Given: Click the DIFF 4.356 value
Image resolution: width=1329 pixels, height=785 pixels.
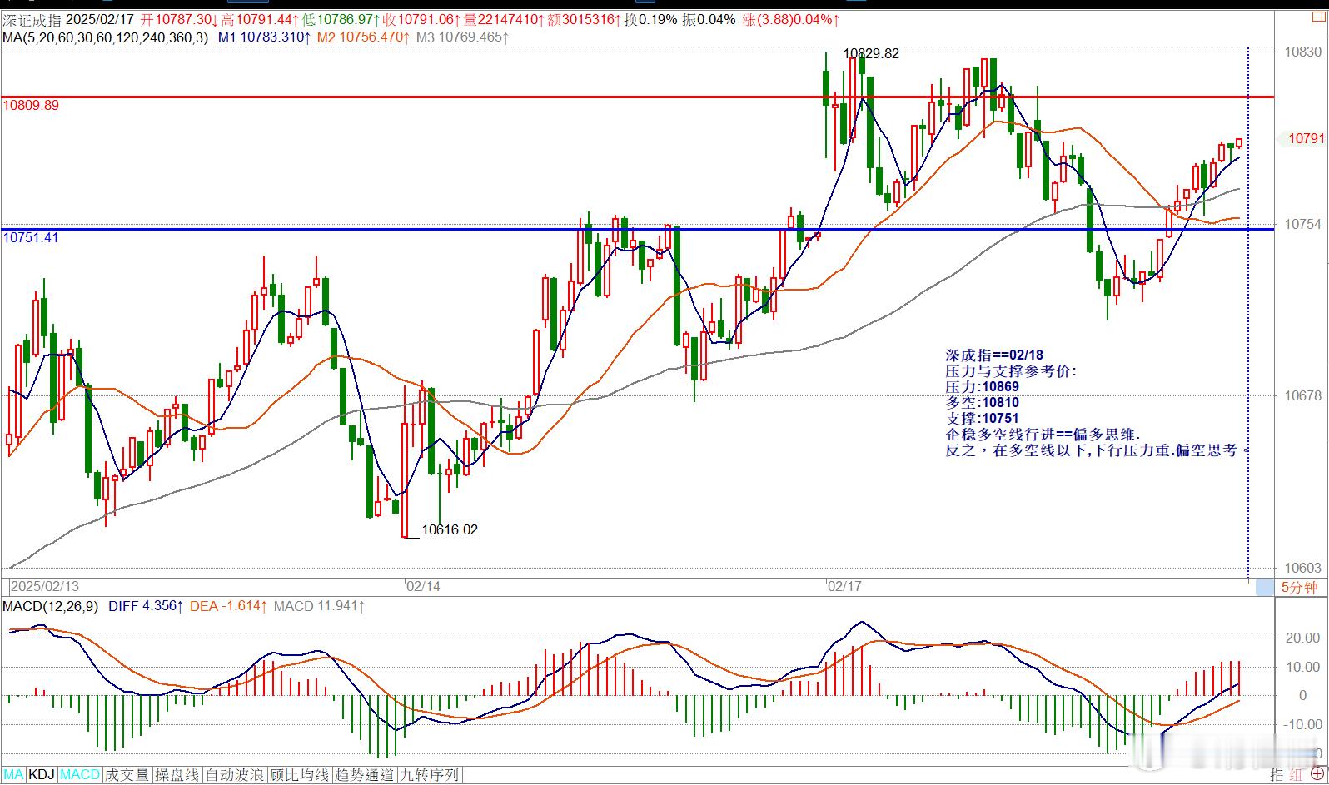Looking at the screenshot, I should click(x=146, y=606).
